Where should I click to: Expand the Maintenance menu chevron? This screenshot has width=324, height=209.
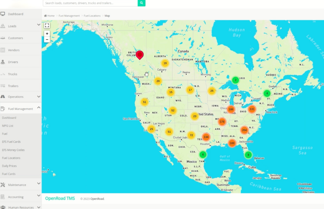[x=39, y=183]
